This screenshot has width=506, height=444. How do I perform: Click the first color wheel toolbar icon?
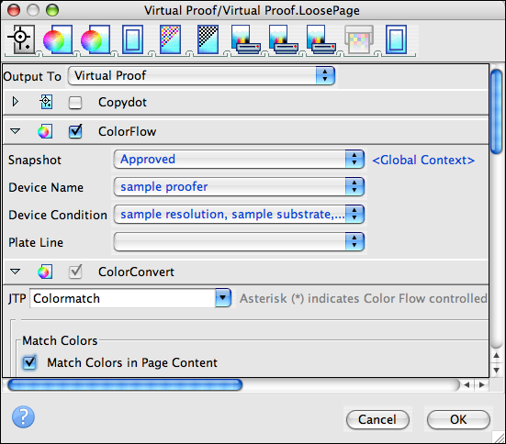[x=58, y=39]
